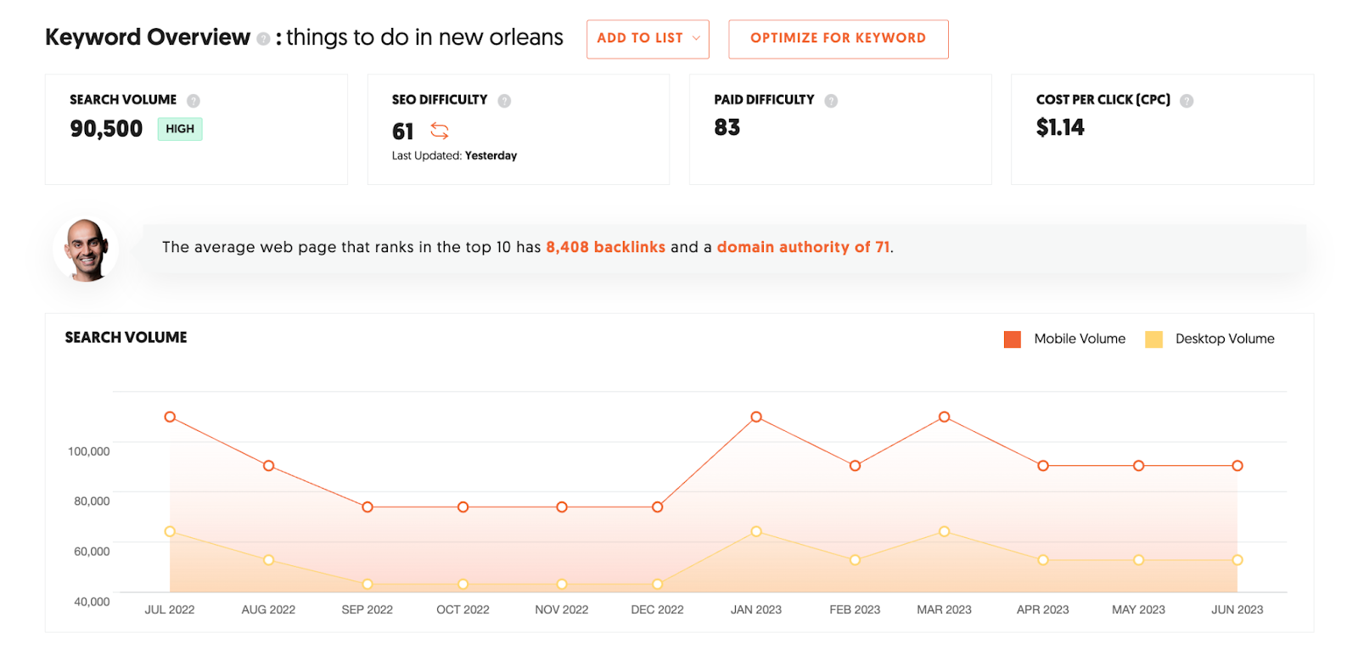Select the JUL 2022 mobile volume point
The height and width of the screenshot is (650, 1358).
pyautogui.click(x=170, y=417)
